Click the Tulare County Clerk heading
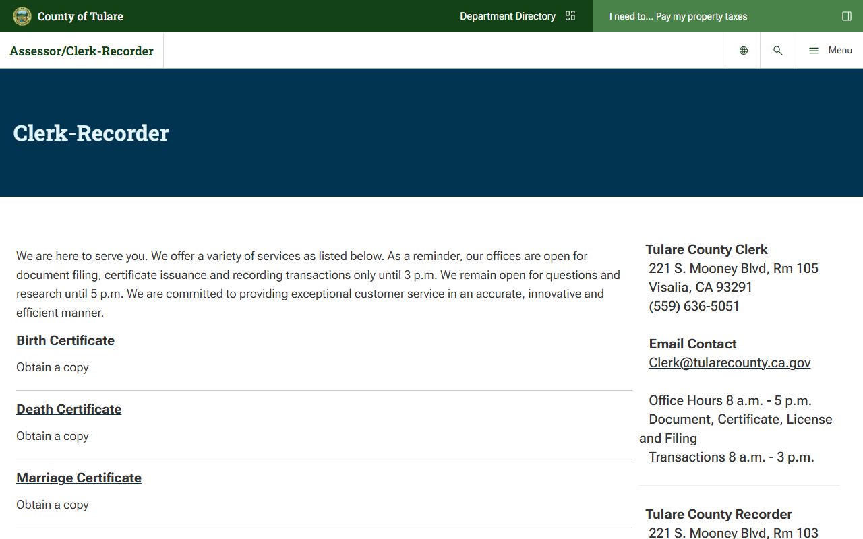The height and width of the screenshot is (539, 863). pyautogui.click(x=707, y=249)
